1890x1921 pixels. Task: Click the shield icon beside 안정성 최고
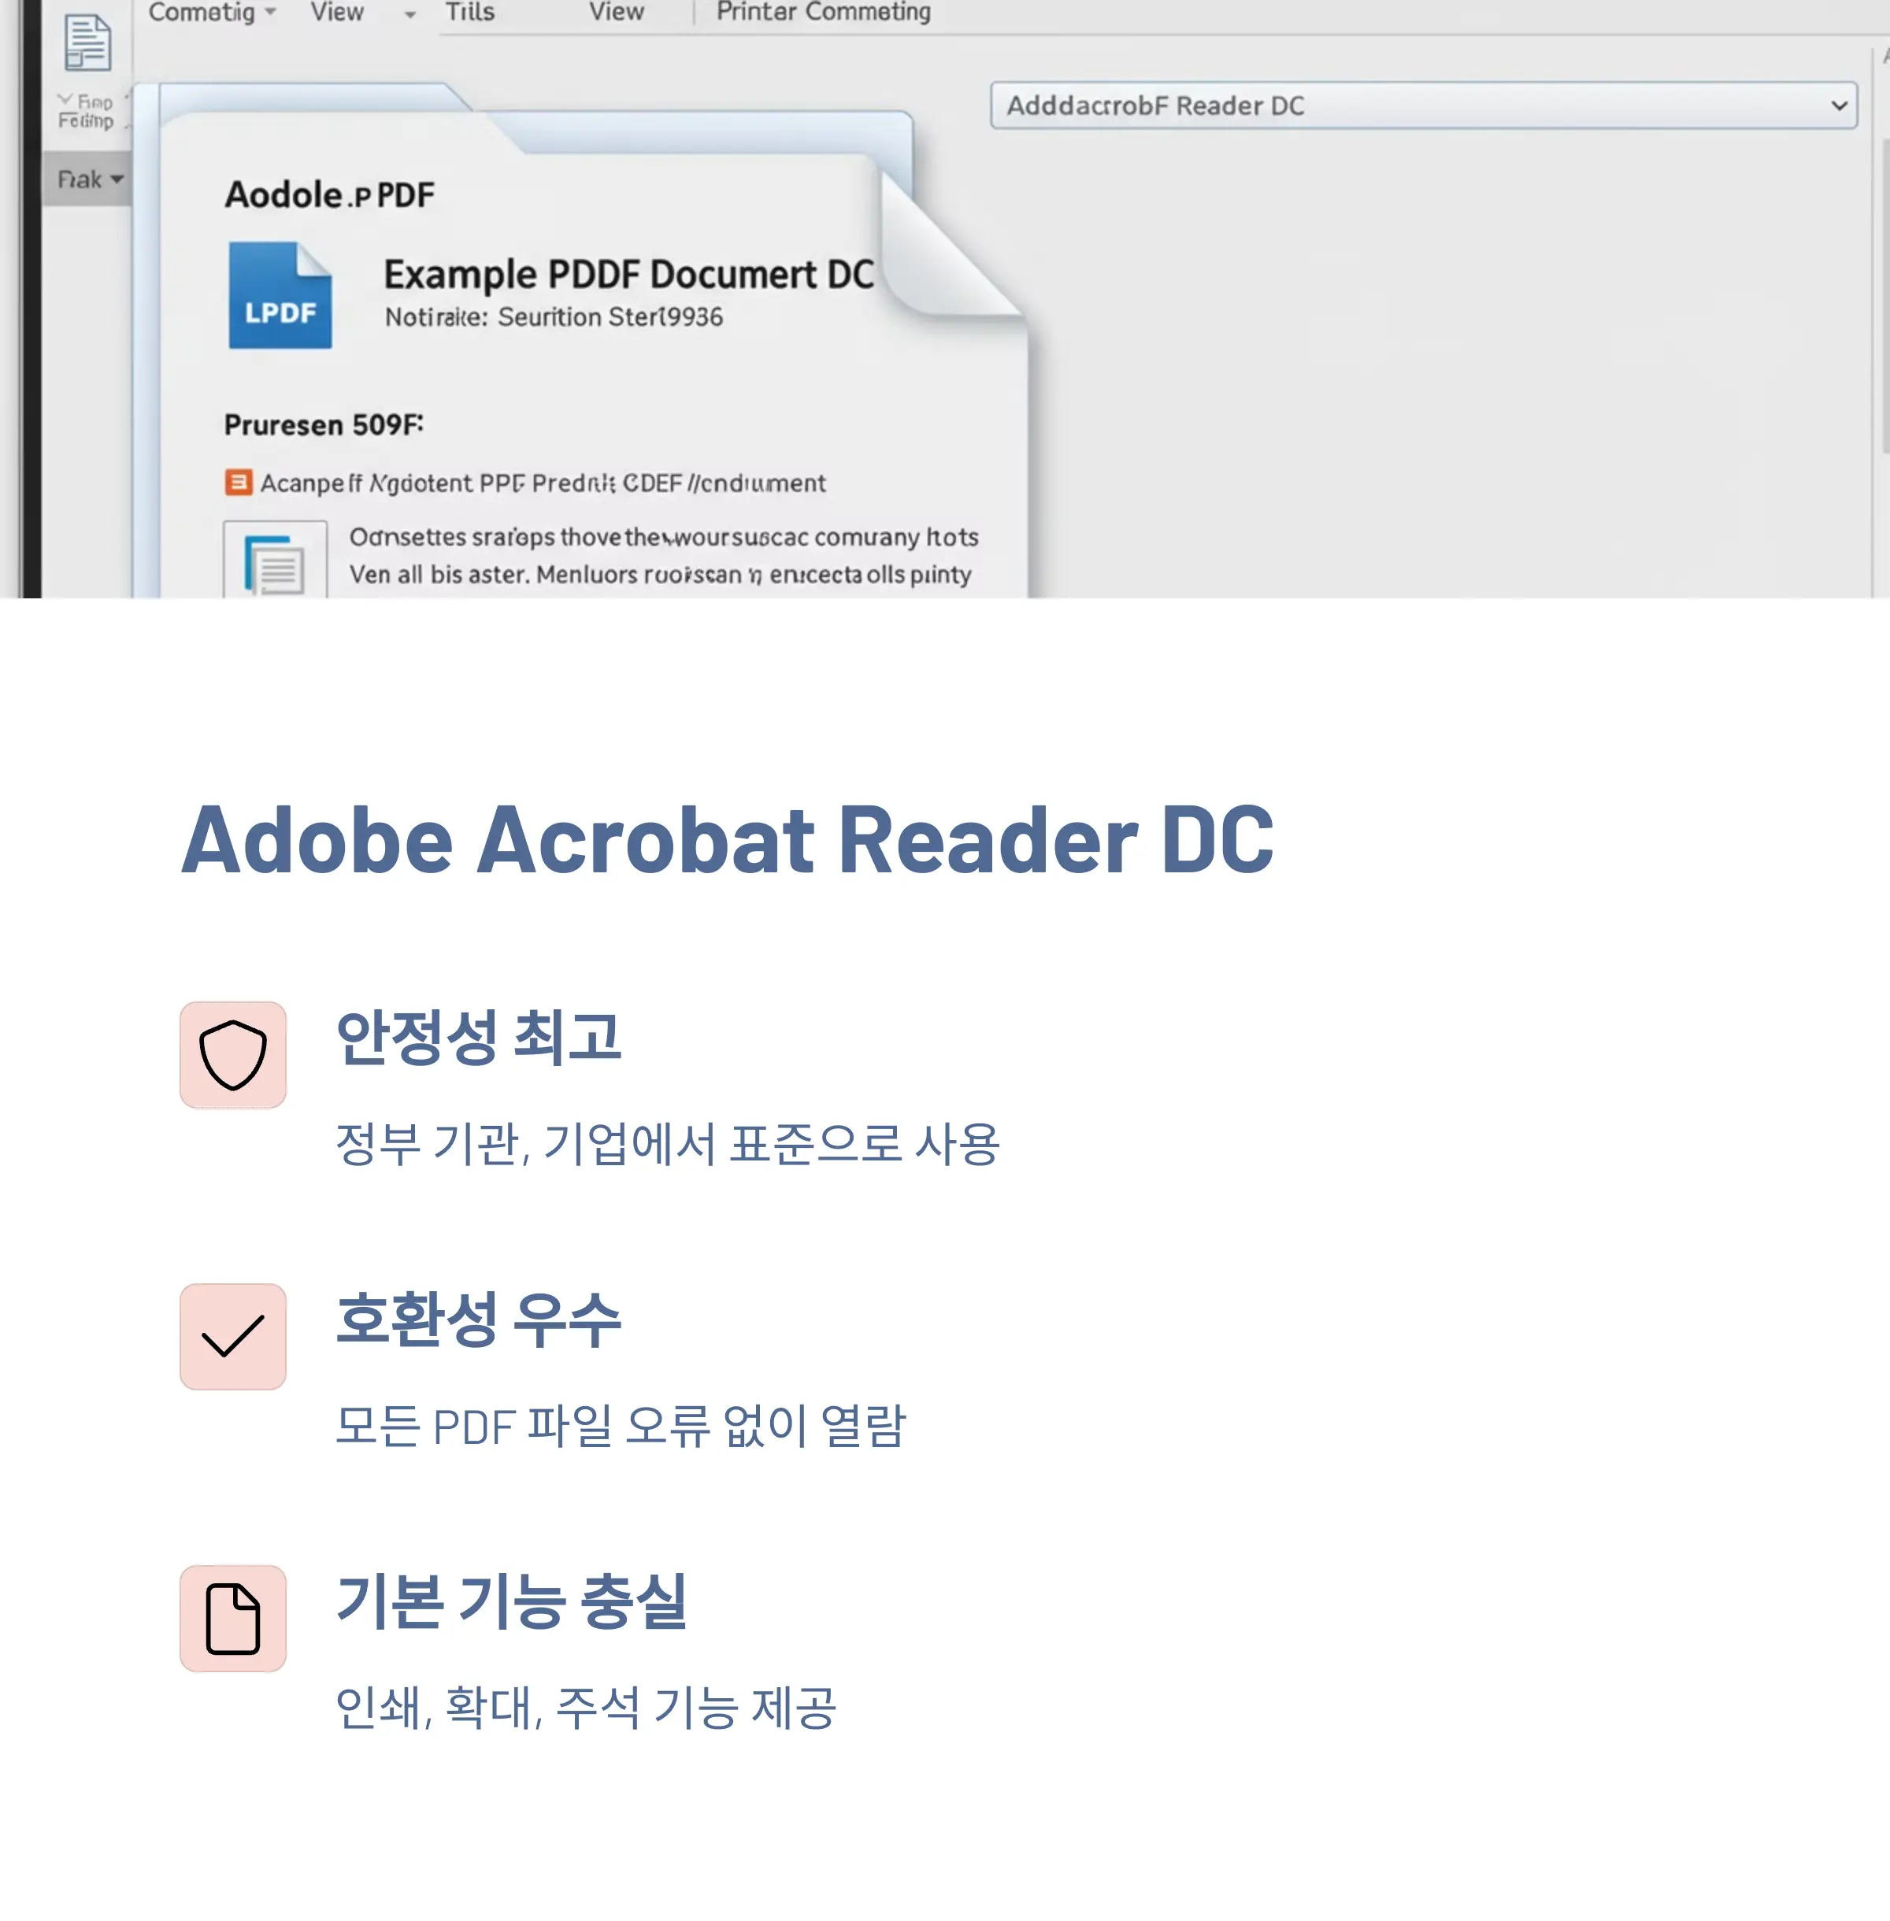tap(233, 1055)
